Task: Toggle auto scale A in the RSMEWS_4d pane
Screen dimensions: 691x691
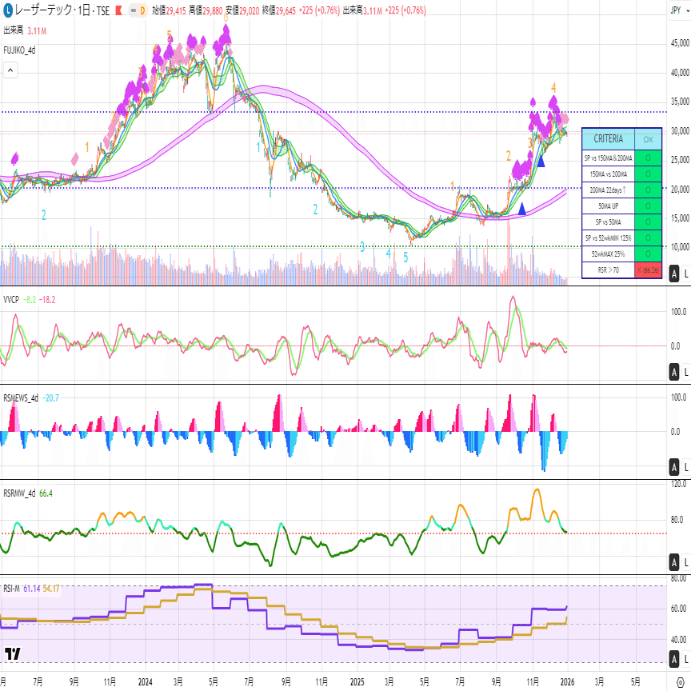Action: [674, 467]
